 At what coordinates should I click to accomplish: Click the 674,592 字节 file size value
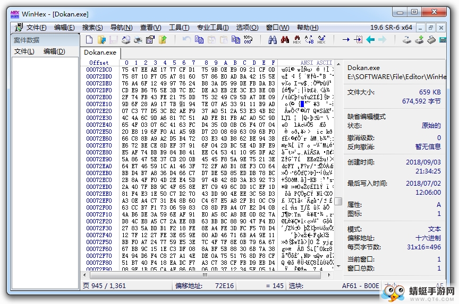click(421, 101)
